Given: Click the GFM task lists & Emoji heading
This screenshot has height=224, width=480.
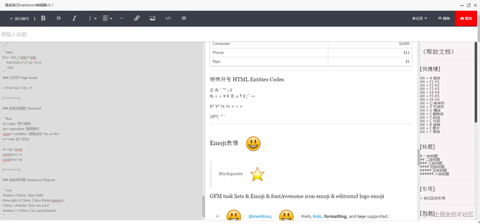Looking at the screenshot, I should (x=297, y=196).
